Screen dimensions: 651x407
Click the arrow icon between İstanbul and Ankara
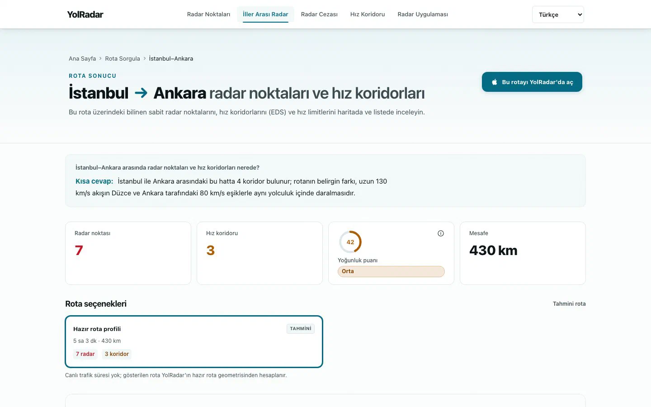[x=141, y=93]
